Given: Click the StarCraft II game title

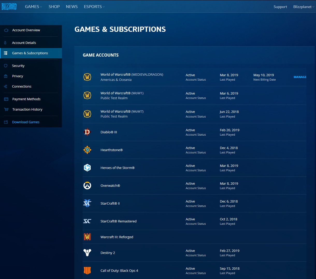Looking at the screenshot, I should (x=110, y=203).
